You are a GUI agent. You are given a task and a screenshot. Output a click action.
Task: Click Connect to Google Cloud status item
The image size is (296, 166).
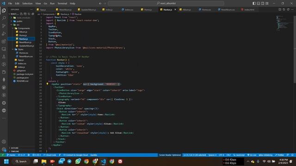76,155
